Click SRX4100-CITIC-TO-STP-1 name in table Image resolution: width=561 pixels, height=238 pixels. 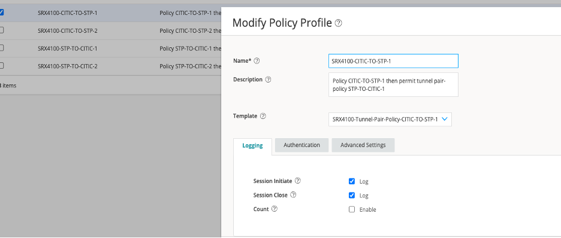pos(68,13)
